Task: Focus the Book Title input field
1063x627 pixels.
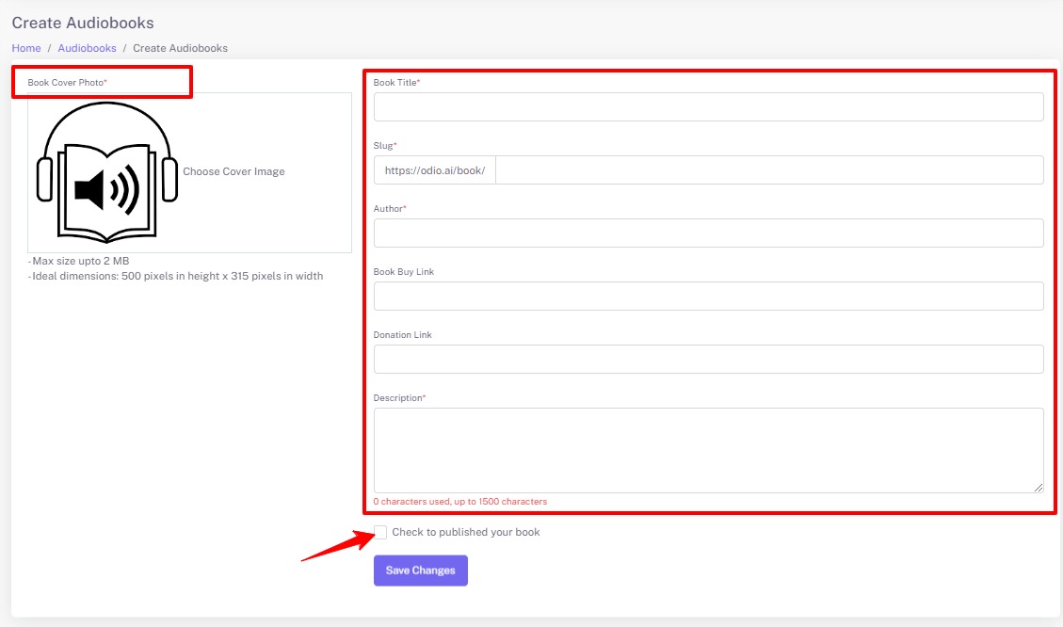Action: click(708, 107)
